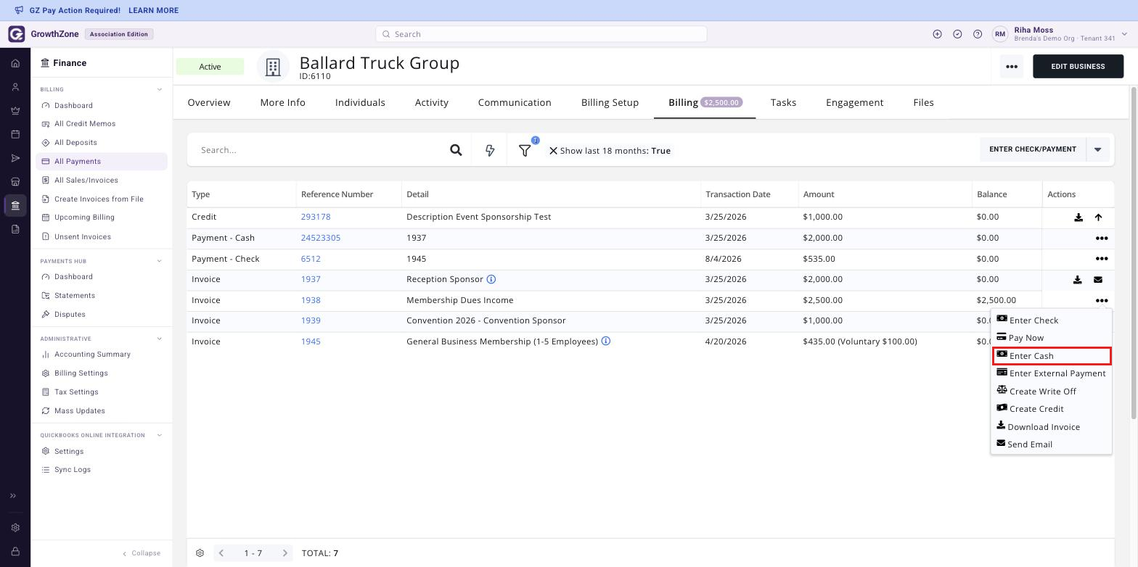Click the up arrow on Credit 293178 row
This screenshot has height=567, width=1138.
coord(1098,218)
